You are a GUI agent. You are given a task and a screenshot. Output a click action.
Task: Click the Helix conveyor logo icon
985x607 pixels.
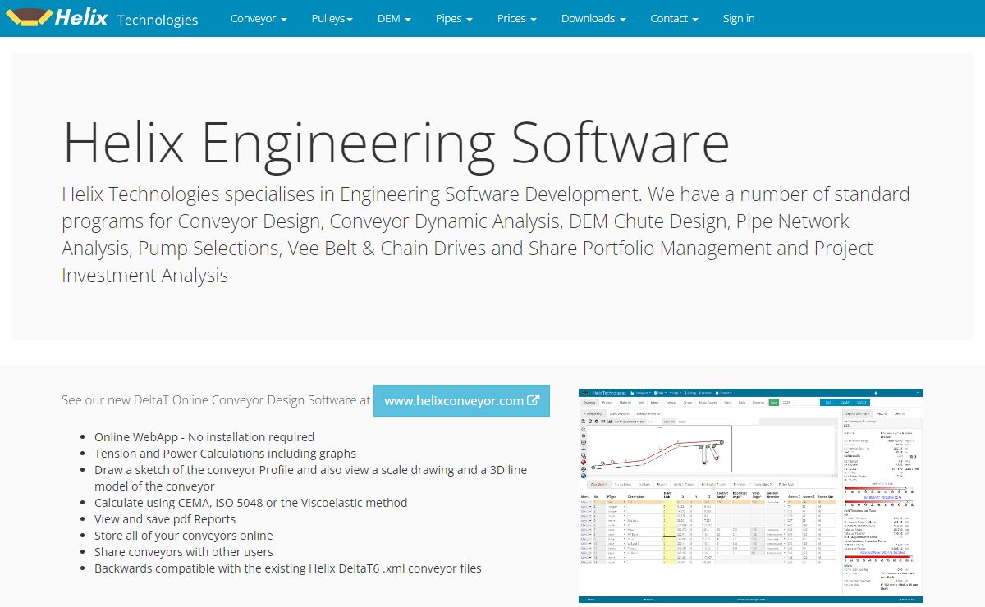click(28, 16)
